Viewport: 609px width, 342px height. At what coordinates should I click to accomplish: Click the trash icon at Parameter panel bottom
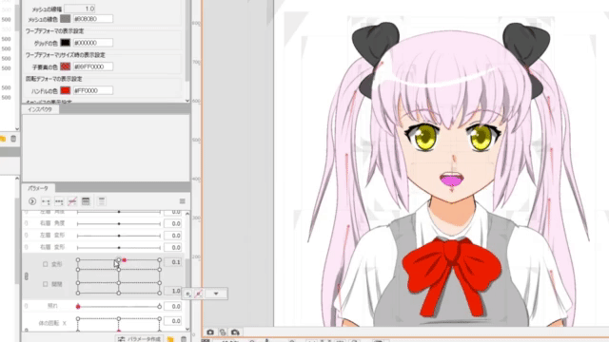(x=184, y=339)
